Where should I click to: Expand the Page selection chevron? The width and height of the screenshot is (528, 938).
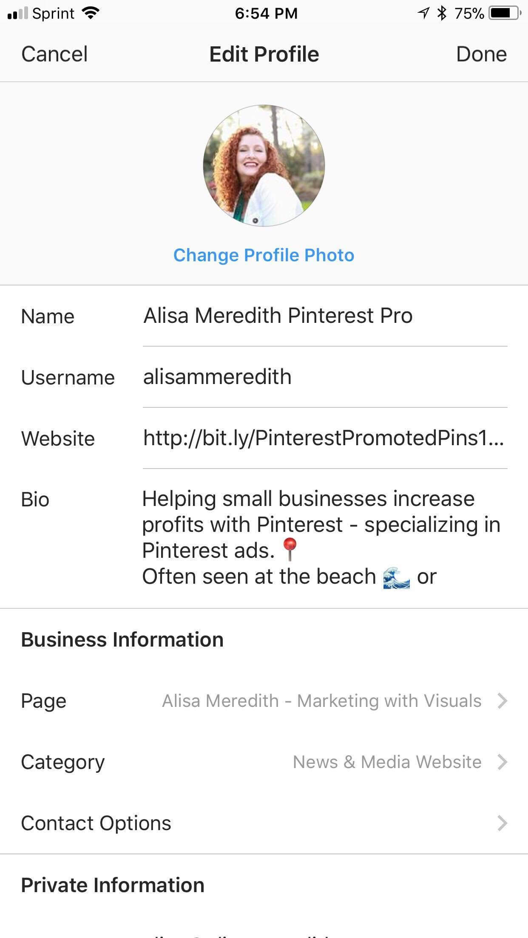[503, 701]
